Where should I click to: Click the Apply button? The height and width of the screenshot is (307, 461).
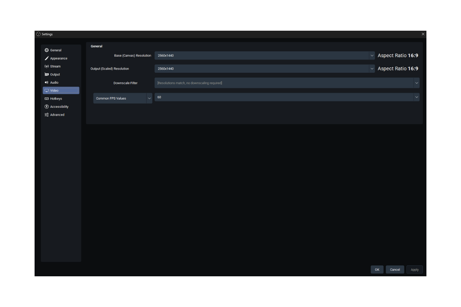(415, 270)
